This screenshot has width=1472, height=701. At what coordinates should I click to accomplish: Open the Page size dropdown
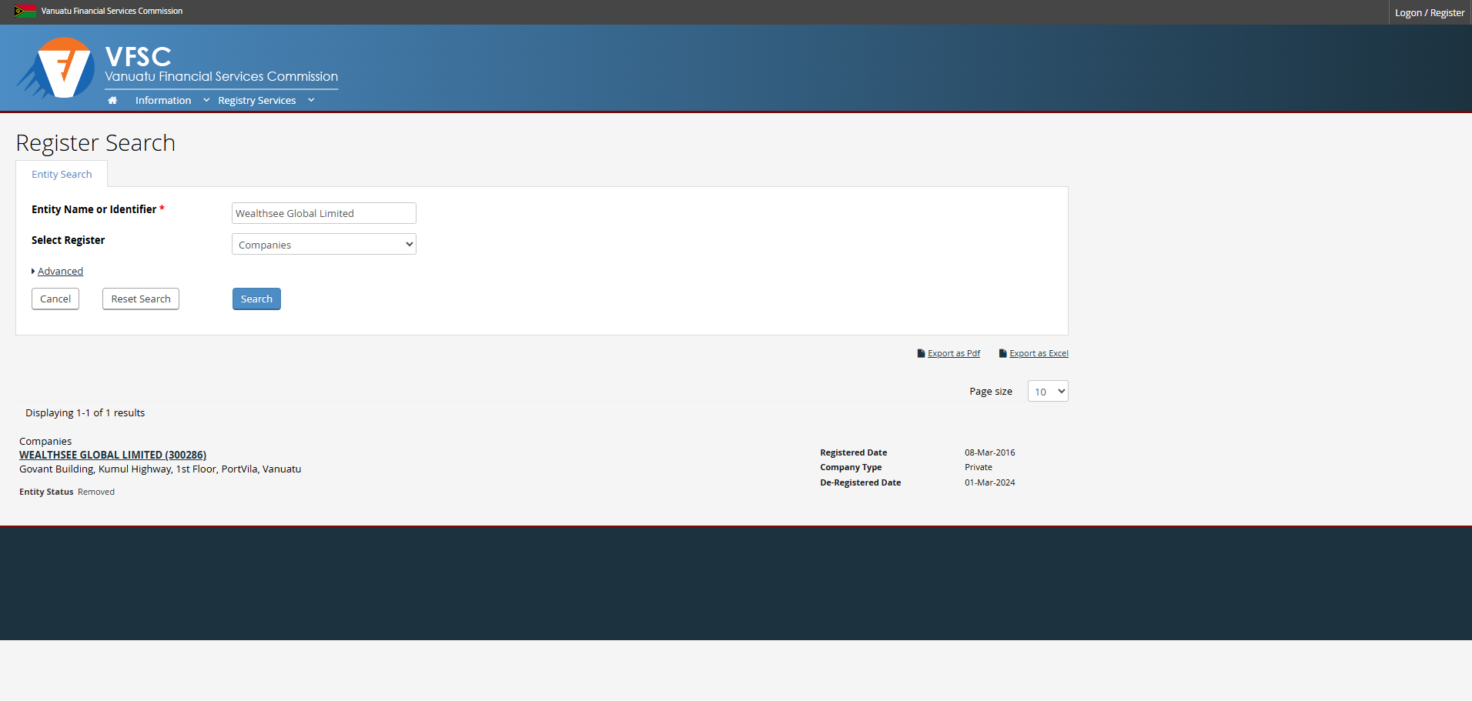1048,391
